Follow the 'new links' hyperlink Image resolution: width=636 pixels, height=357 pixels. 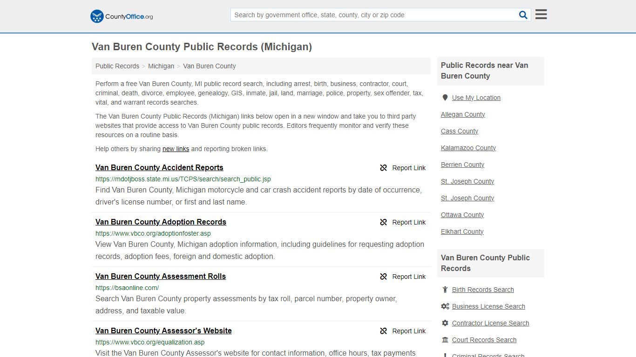176,149
